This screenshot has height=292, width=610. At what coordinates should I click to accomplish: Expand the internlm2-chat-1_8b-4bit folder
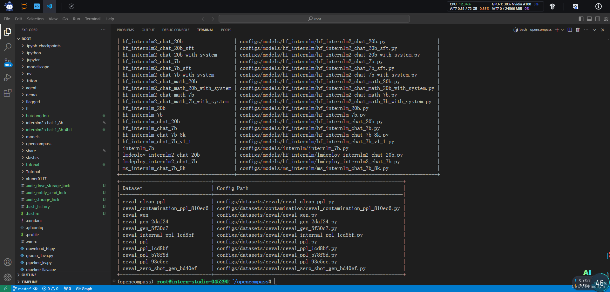(63, 130)
